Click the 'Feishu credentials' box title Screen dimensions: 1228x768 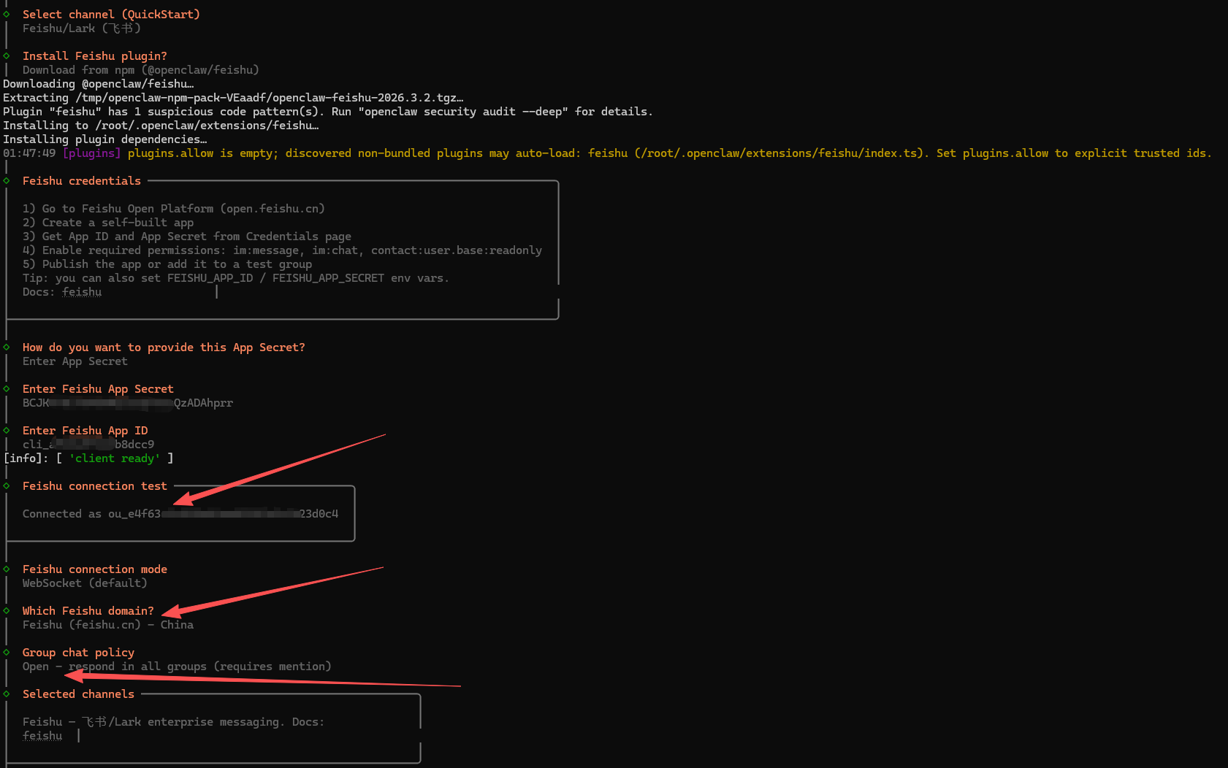coord(82,180)
